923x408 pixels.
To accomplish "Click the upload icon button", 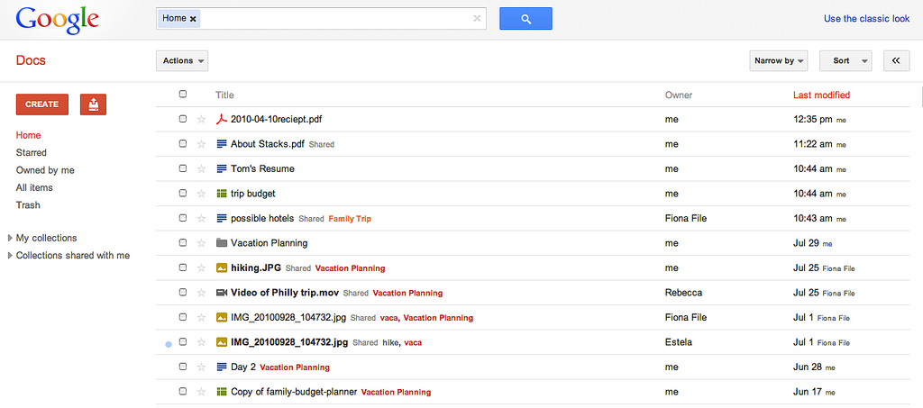I will coord(93,104).
